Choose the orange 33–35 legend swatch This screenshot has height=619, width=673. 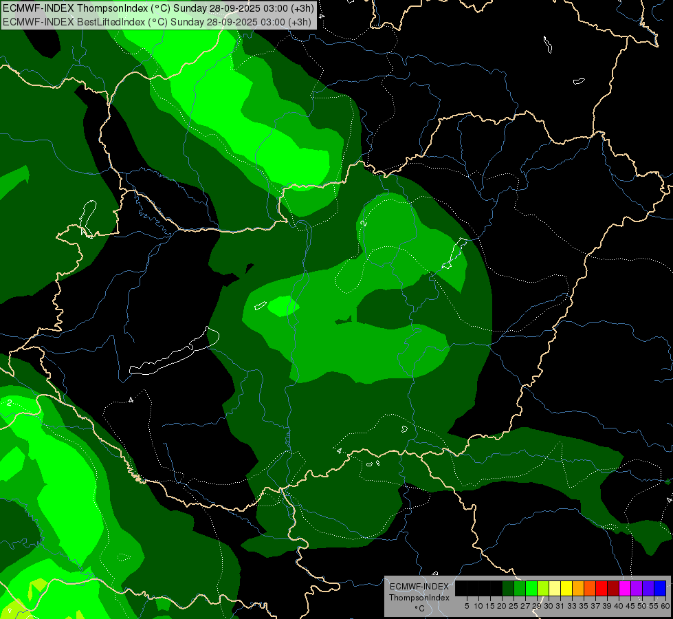pos(578,588)
